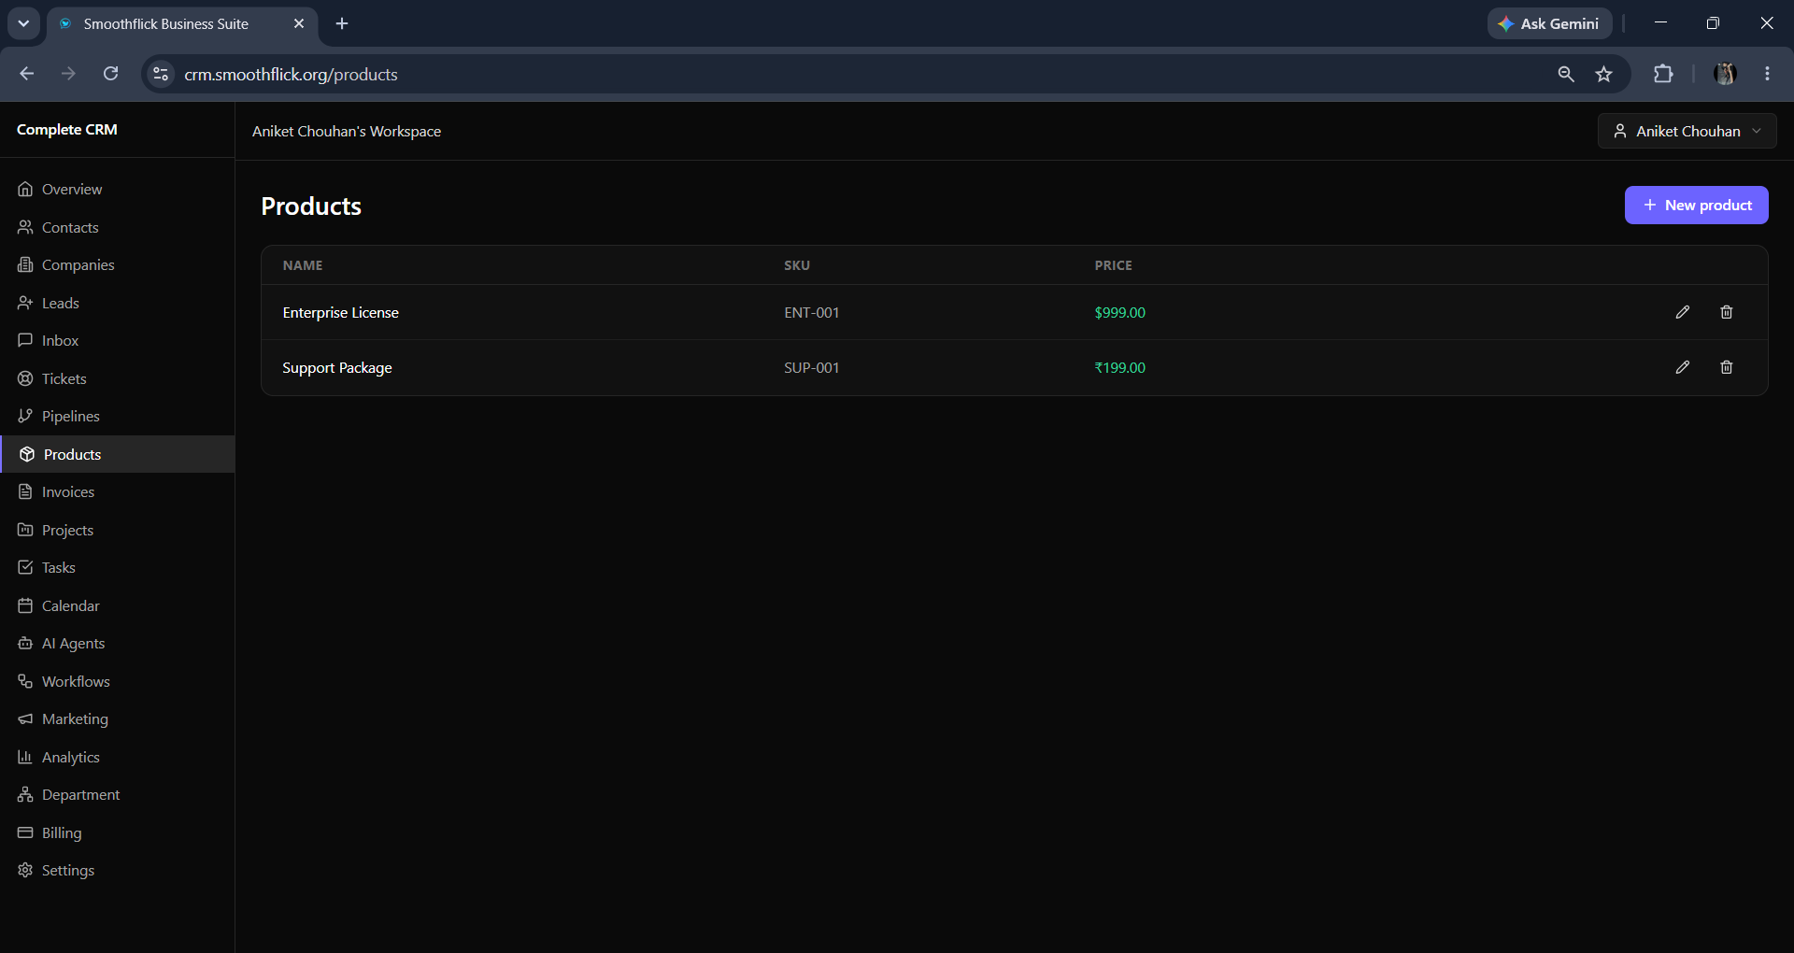Click the Ask Gemini button
This screenshot has height=953, width=1794.
pos(1549,23)
